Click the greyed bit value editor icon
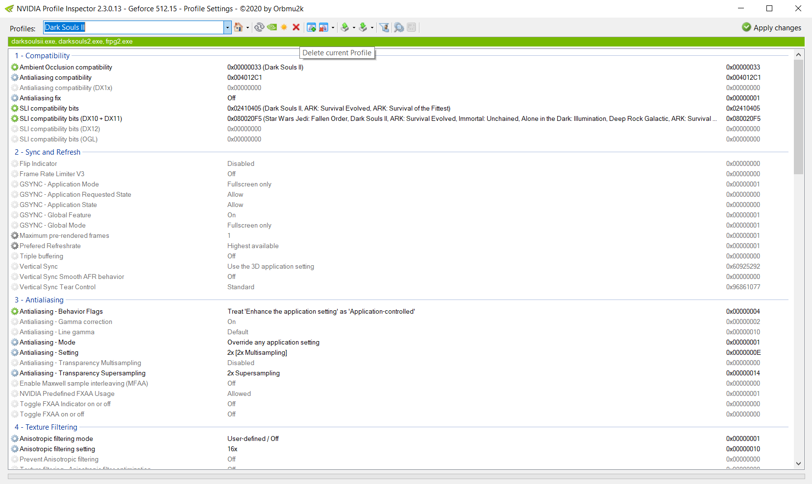 412,27
